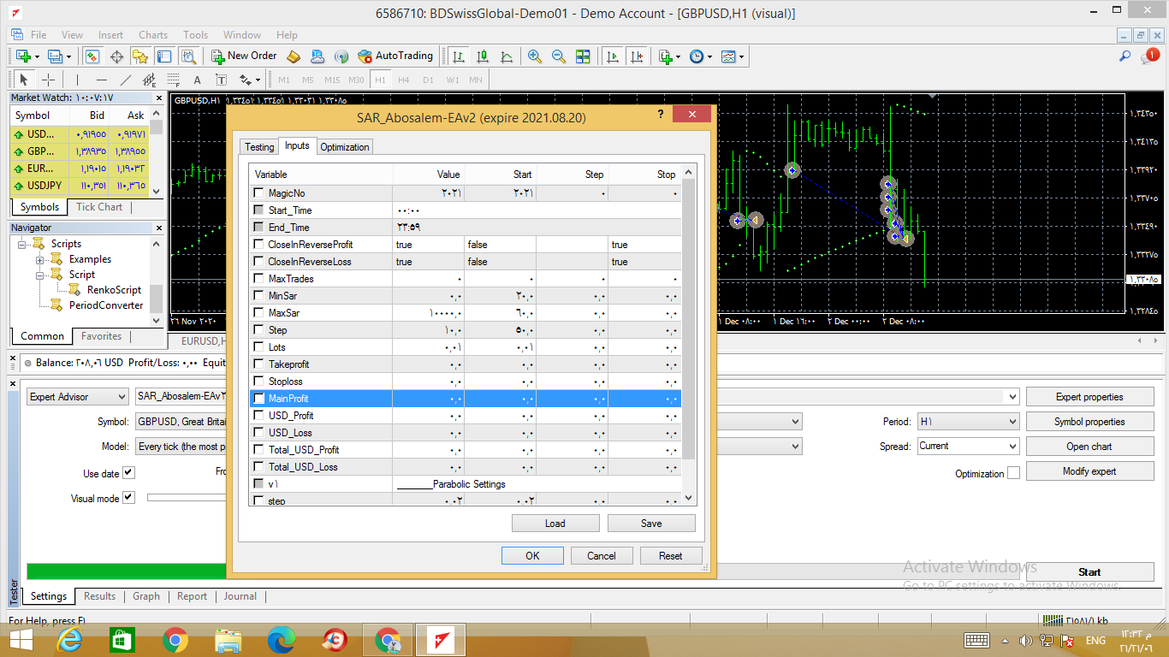Click the Reset button
This screenshot has height=657, width=1169.
tap(671, 556)
